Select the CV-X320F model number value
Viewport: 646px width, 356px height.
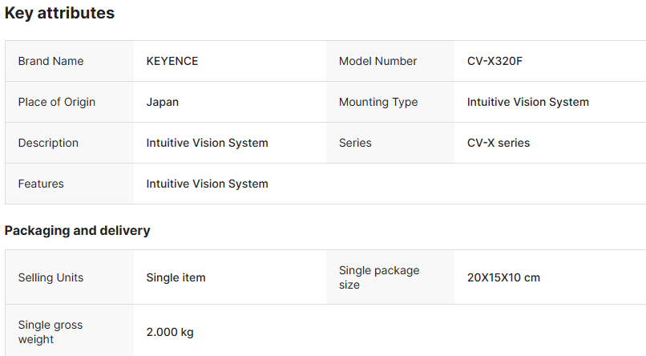click(x=495, y=61)
